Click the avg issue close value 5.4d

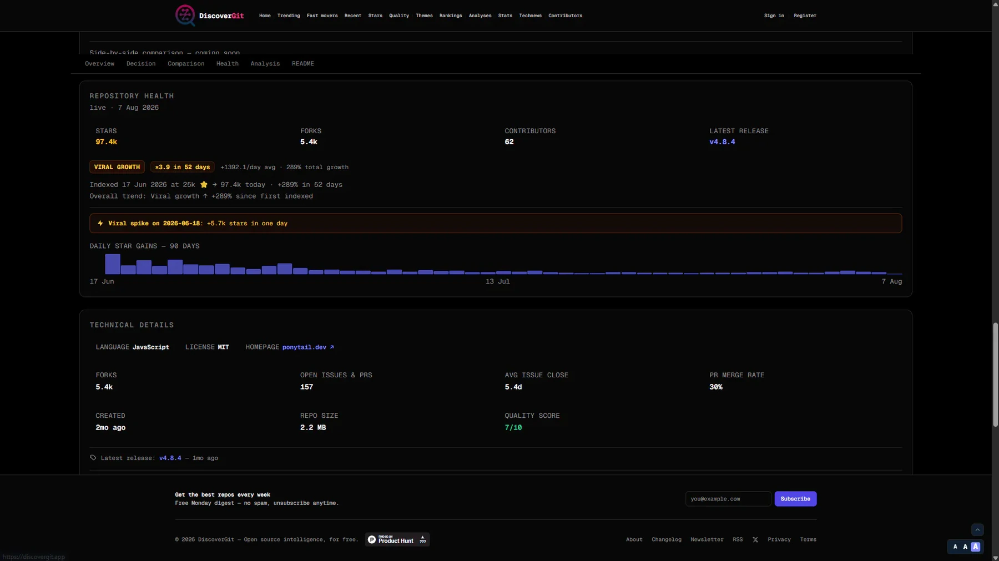(x=513, y=387)
